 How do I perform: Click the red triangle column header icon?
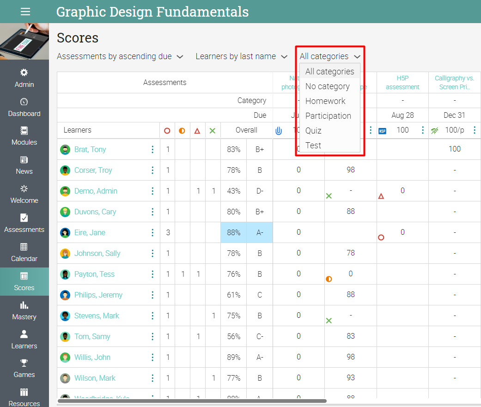[197, 131]
